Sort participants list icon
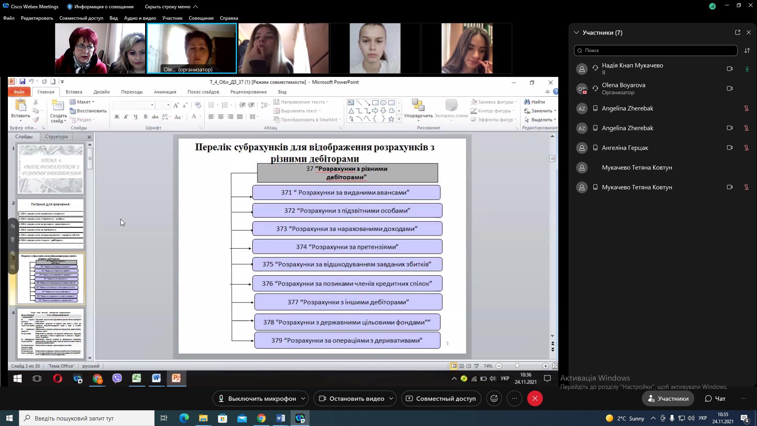 click(747, 50)
